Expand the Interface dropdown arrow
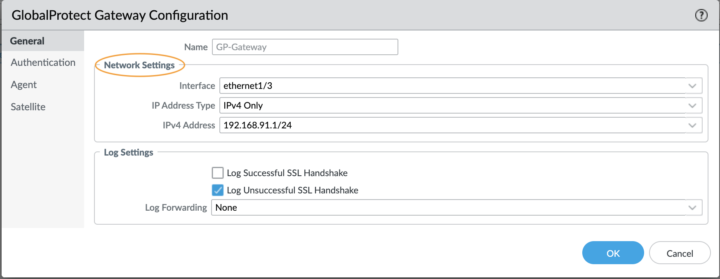Viewport: 720px width, 279px height. click(692, 86)
